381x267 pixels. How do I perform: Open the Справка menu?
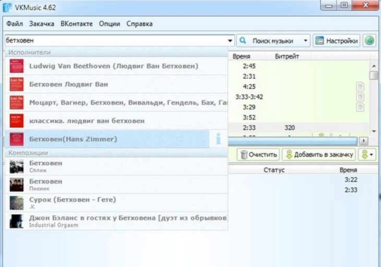point(139,24)
